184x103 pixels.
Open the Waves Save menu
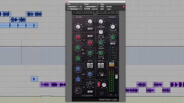(x=113, y=12)
